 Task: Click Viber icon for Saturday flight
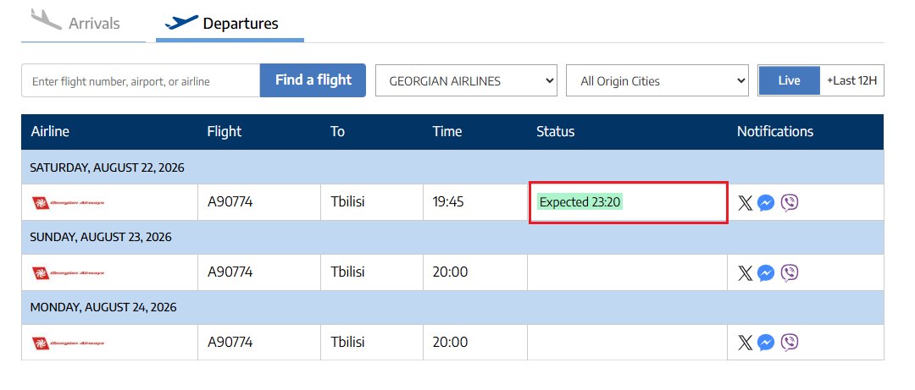coord(790,203)
